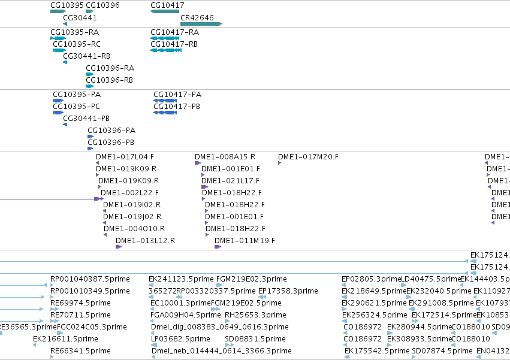This screenshot has width=510, height=360.
Task: Select protein CG10395-PA
Action: click(77, 95)
